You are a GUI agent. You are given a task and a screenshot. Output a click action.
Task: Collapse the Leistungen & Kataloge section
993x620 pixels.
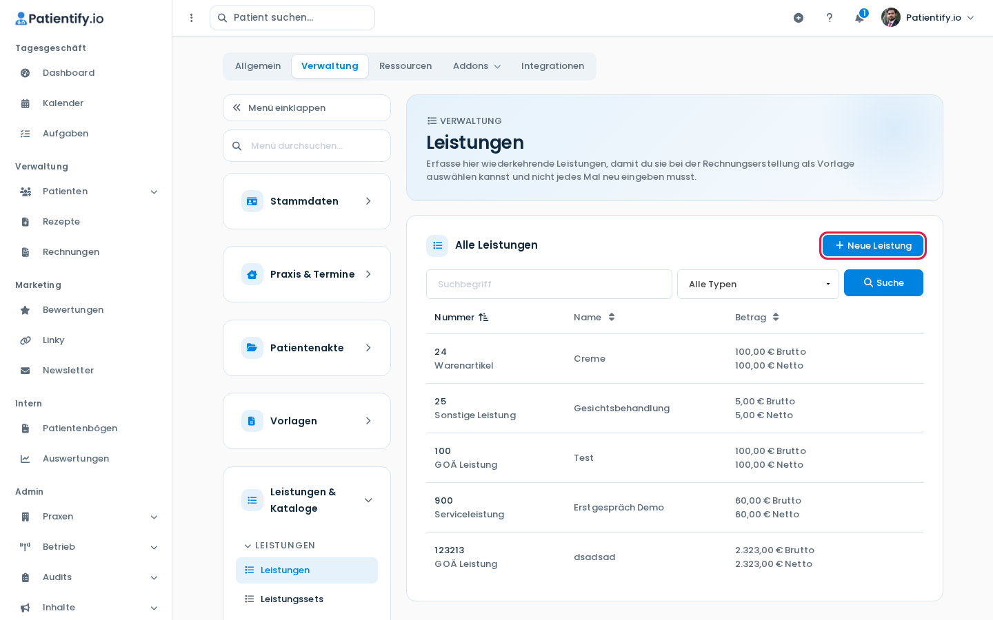(307, 500)
